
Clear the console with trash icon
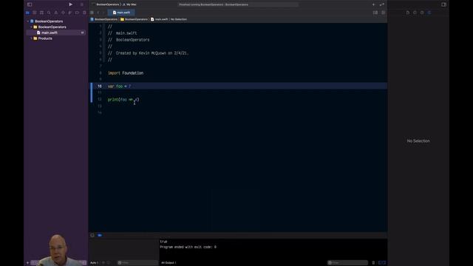pos(373,263)
